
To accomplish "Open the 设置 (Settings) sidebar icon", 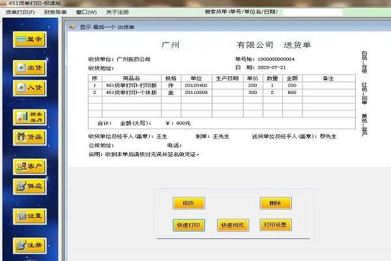I will (31, 216).
